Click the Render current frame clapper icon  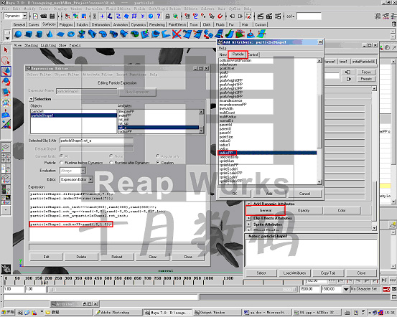pyautogui.click(x=260, y=16)
